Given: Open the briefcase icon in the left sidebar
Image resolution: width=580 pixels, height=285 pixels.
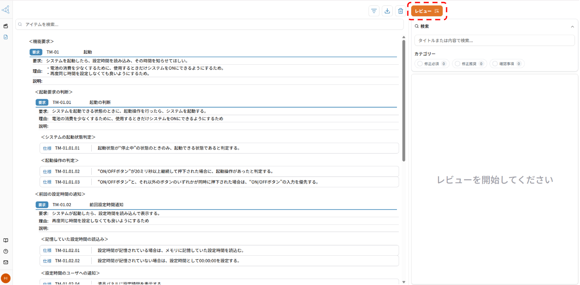Looking at the screenshot, I should click(5, 26).
